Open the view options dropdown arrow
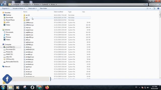161x90 pixels. point(150,8)
